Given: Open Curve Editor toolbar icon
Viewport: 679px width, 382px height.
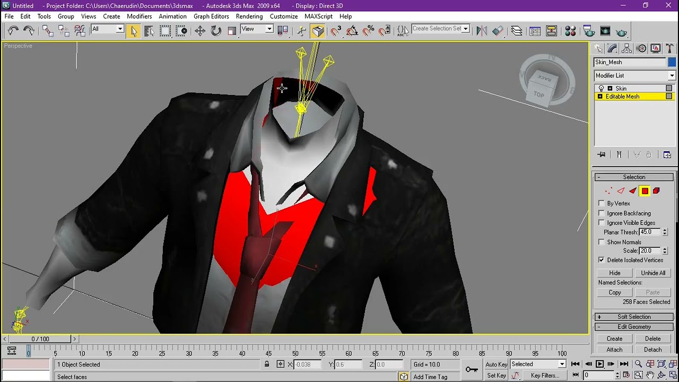Looking at the screenshot, I should click(x=535, y=31).
